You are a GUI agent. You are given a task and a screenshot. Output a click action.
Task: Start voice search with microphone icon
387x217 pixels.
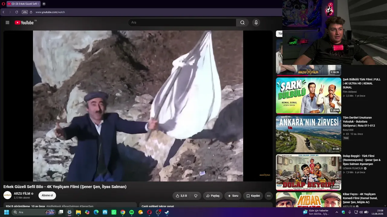tap(256, 23)
